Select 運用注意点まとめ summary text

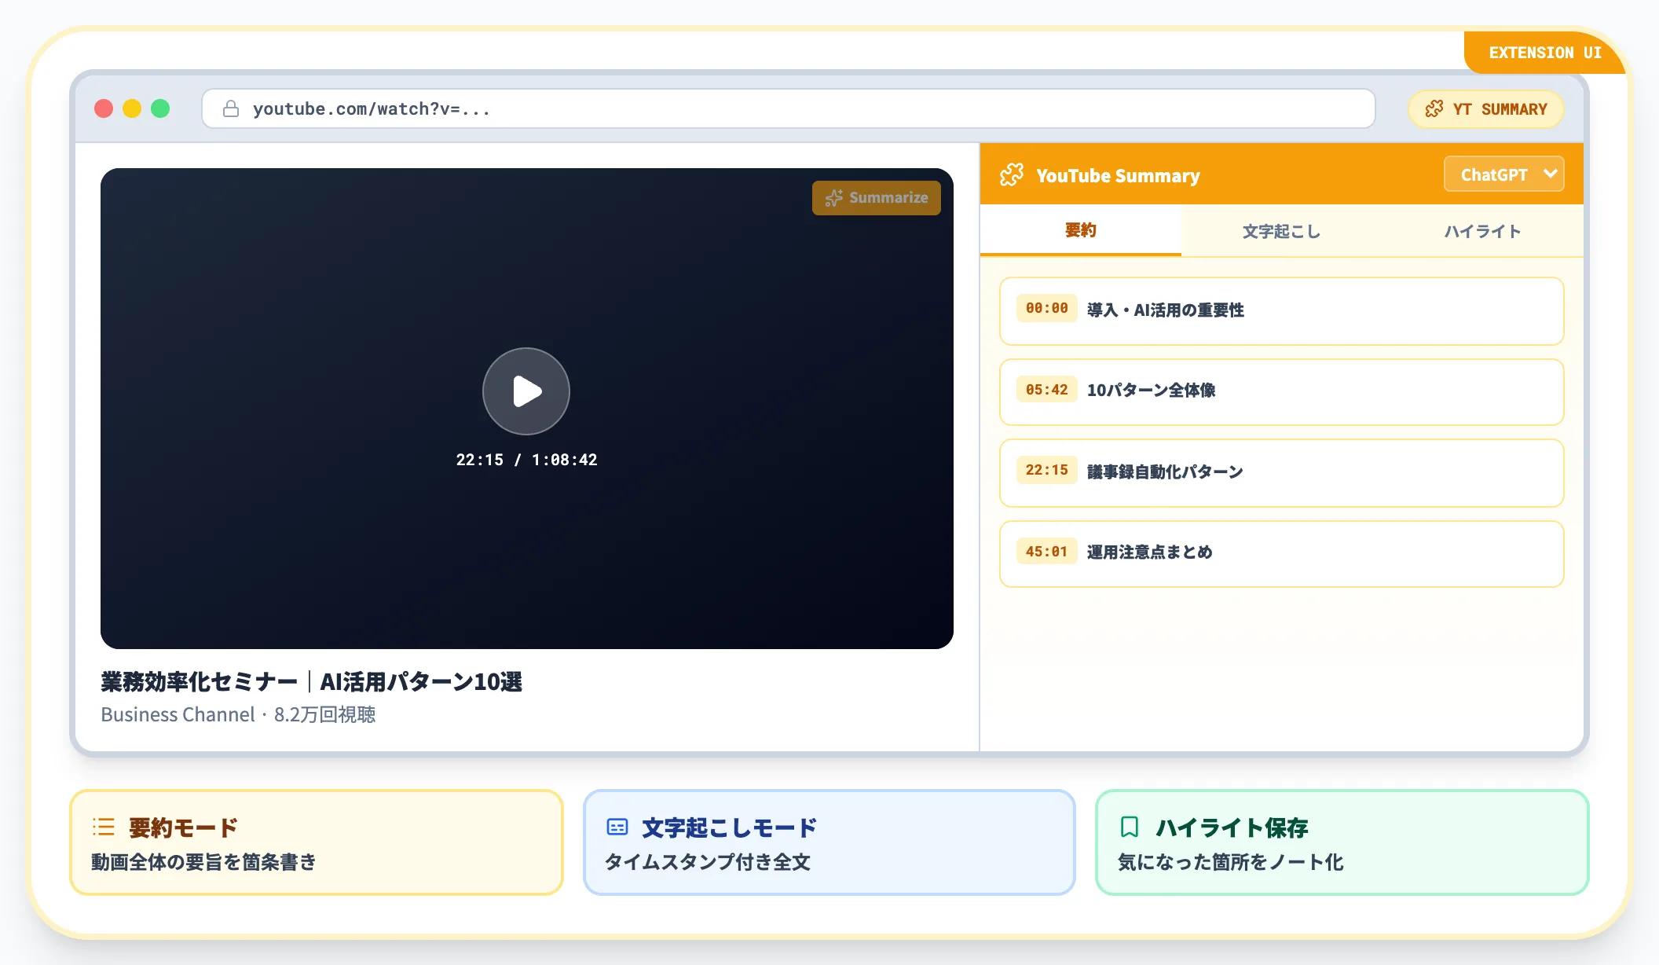pos(1149,552)
